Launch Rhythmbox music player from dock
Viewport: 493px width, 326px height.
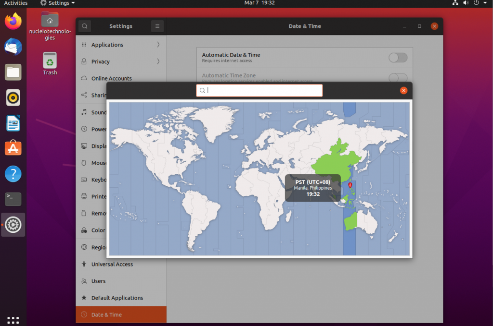click(13, 97)
